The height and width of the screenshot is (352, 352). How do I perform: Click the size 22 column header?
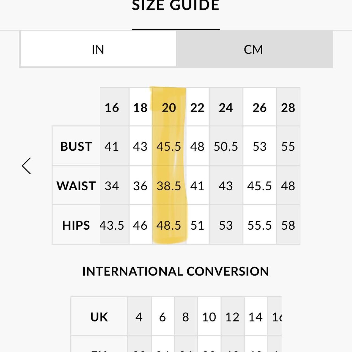pos(197,108)
